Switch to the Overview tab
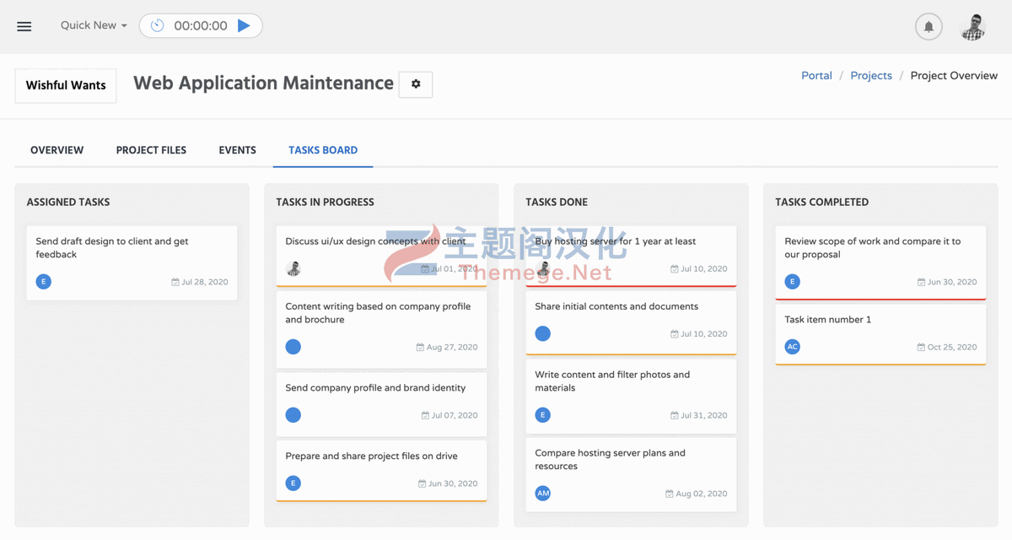 pyautogui.click(x=57, y=150)
